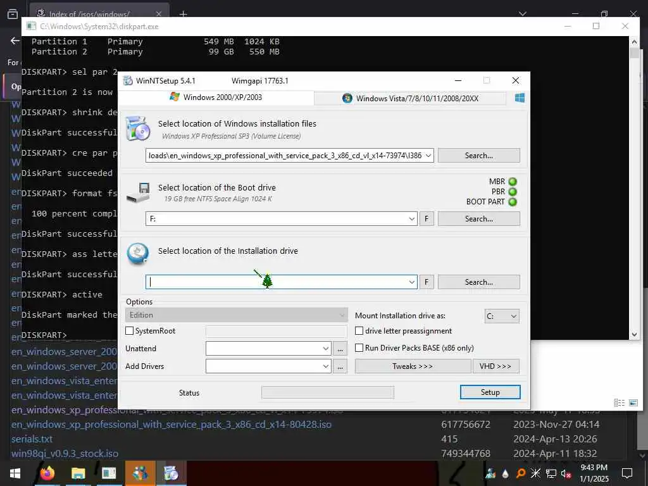648x486 pixels.
Task: Expand the Add Drivers dropdown
Action: [x=326, y=366]
